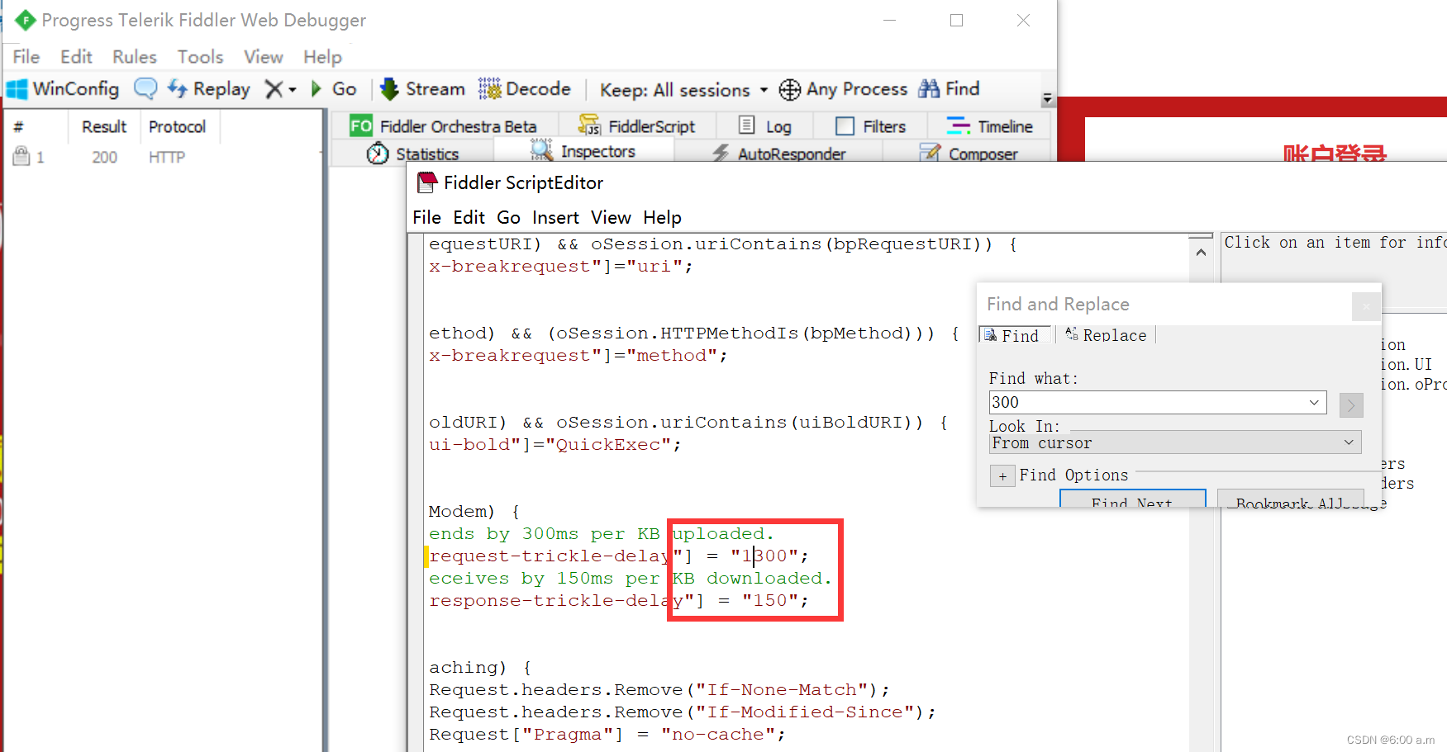
Task: Open the Rules menu in Fiddler
Action: click(x=135, y=57)
